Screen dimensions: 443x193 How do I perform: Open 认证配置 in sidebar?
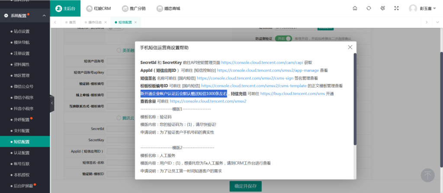[22, 153]
